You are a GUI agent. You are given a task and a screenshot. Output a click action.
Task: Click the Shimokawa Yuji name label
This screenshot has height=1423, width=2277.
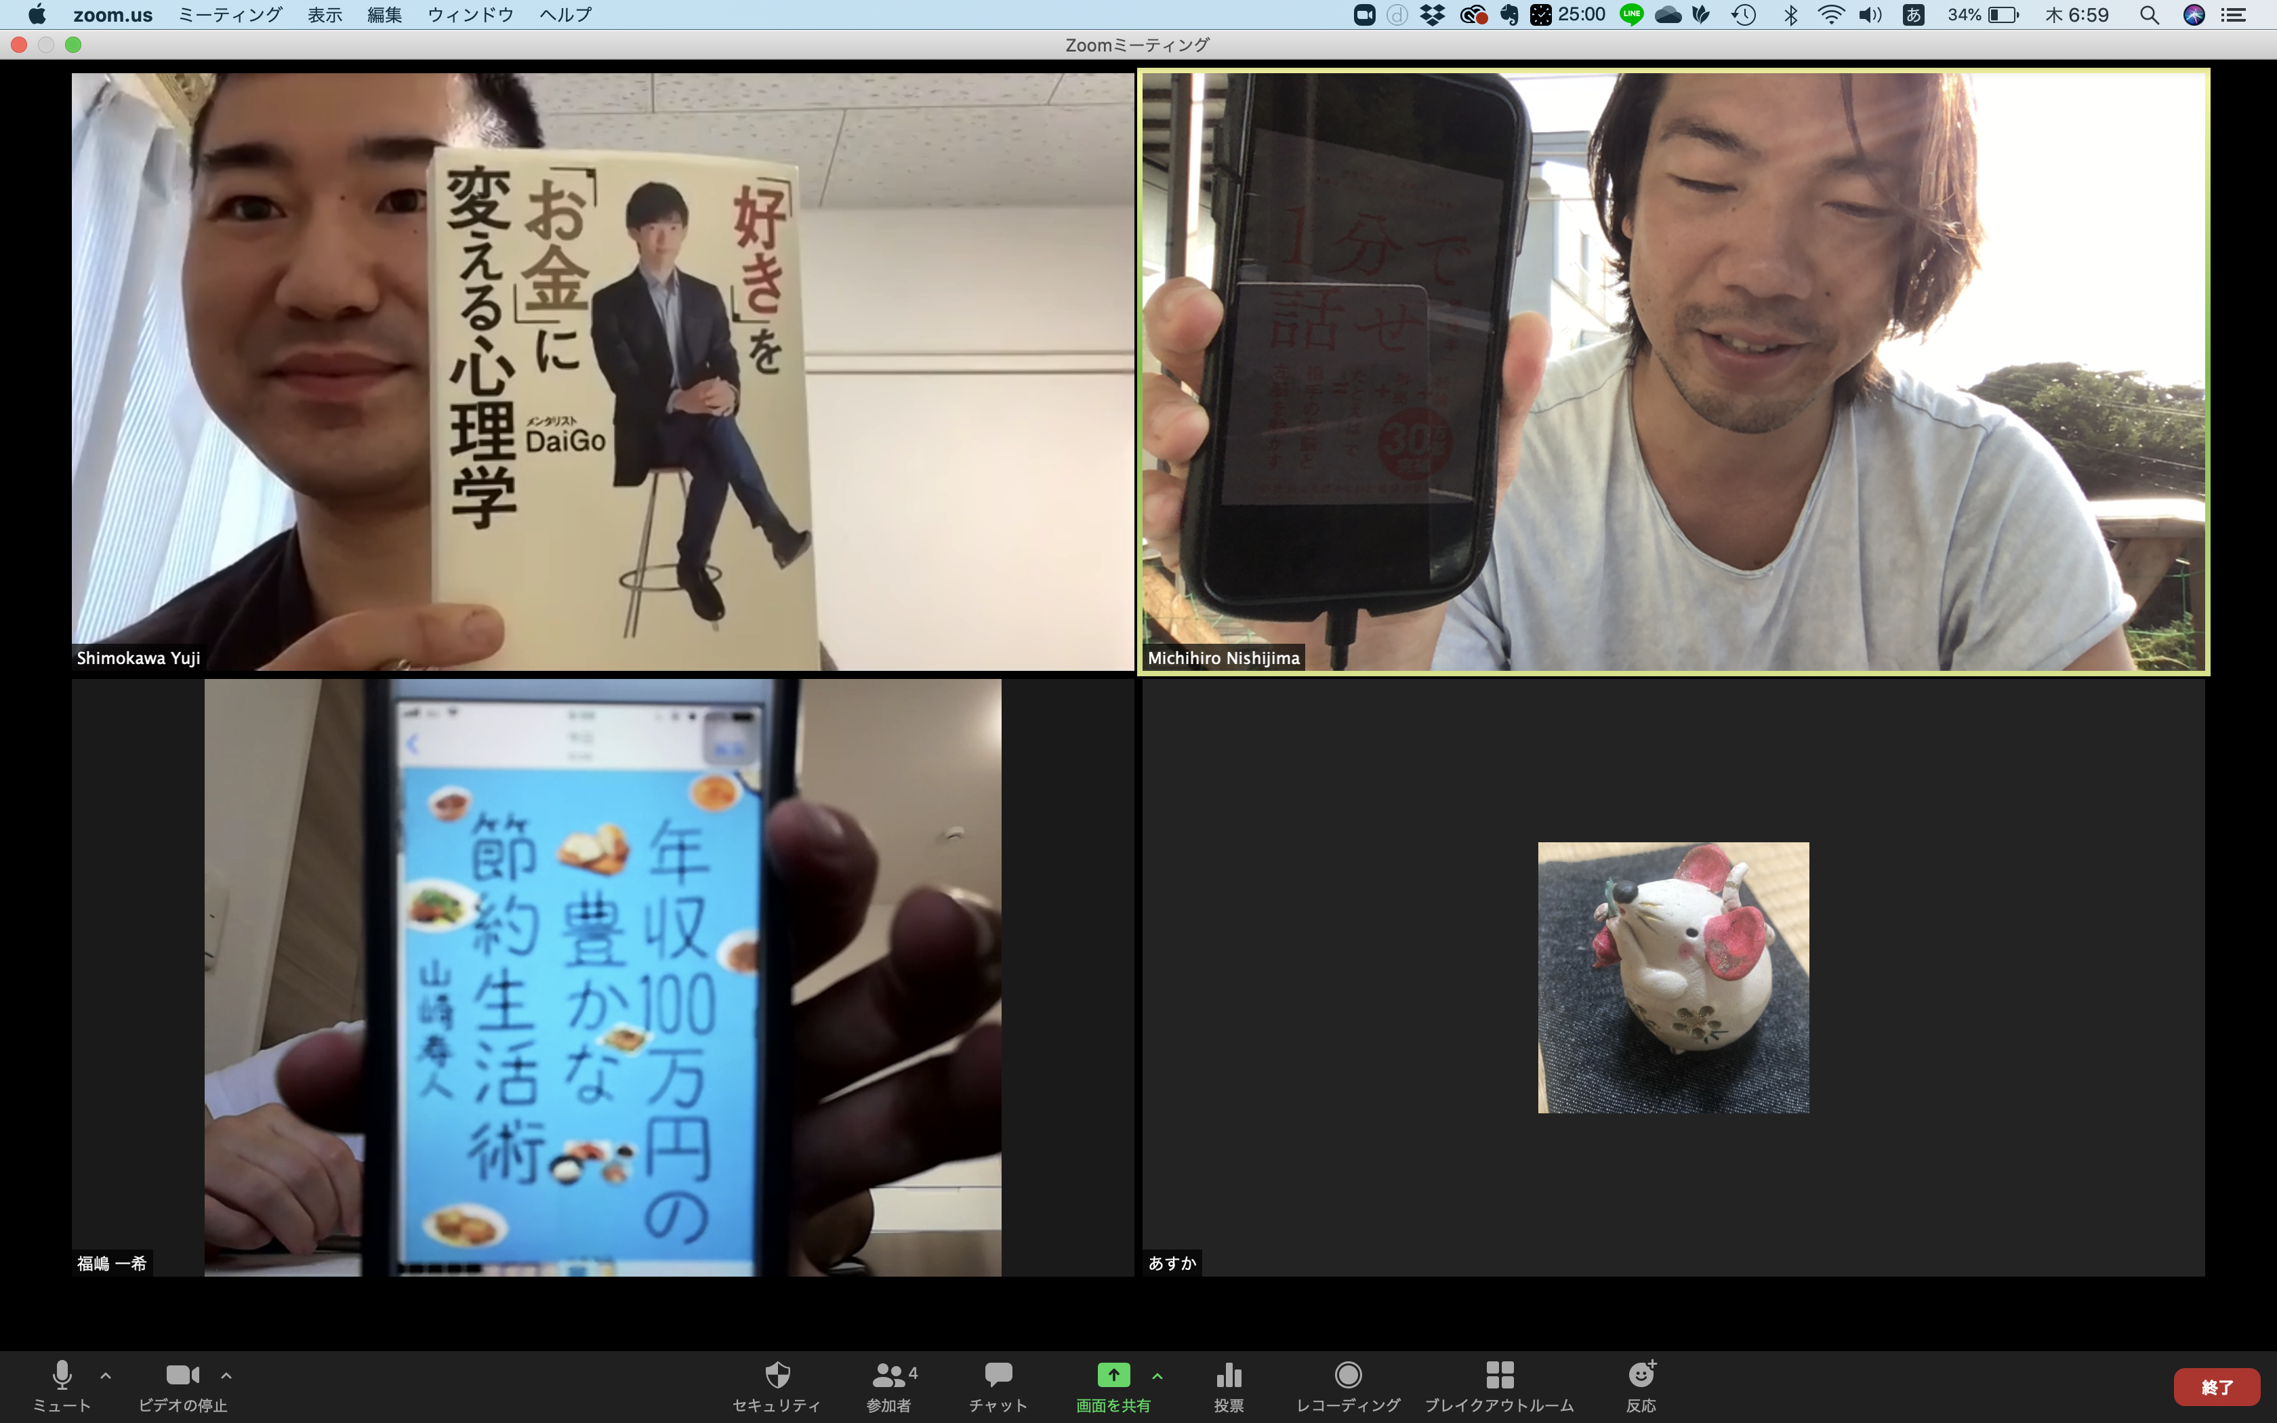pos(138,658)
